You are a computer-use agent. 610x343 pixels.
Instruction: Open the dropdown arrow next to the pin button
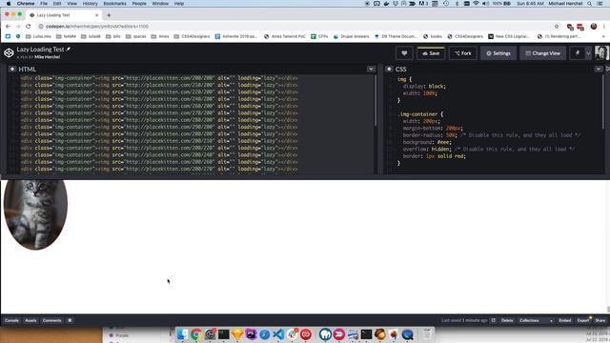tap(588, 53)
